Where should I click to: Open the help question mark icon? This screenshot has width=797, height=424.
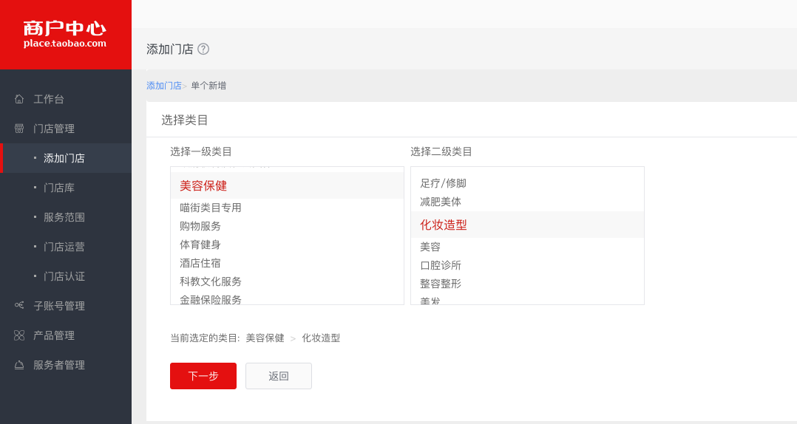pyautogui.click(x=203, y=49)
